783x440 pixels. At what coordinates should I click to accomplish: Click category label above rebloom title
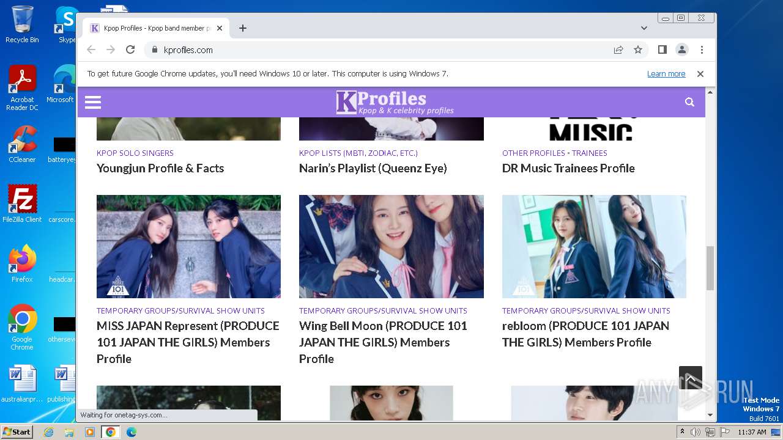pyautogui.click(x=586, y=310)
